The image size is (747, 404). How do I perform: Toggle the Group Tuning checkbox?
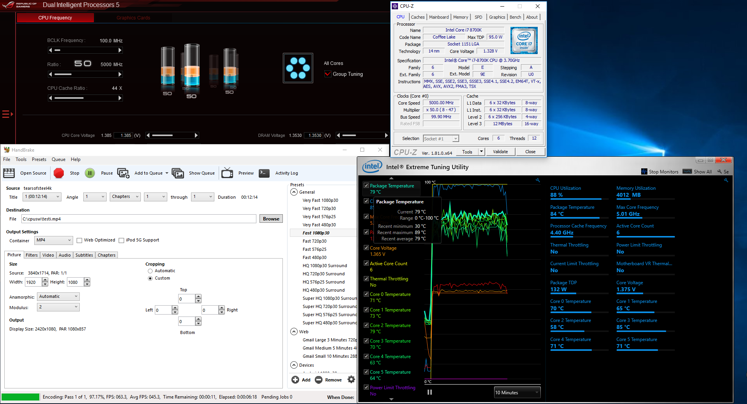[x=328, y=74]
